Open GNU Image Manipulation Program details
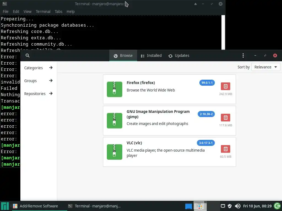The width and height of the screenshot is (282, 211). click(x=158, y=114)
